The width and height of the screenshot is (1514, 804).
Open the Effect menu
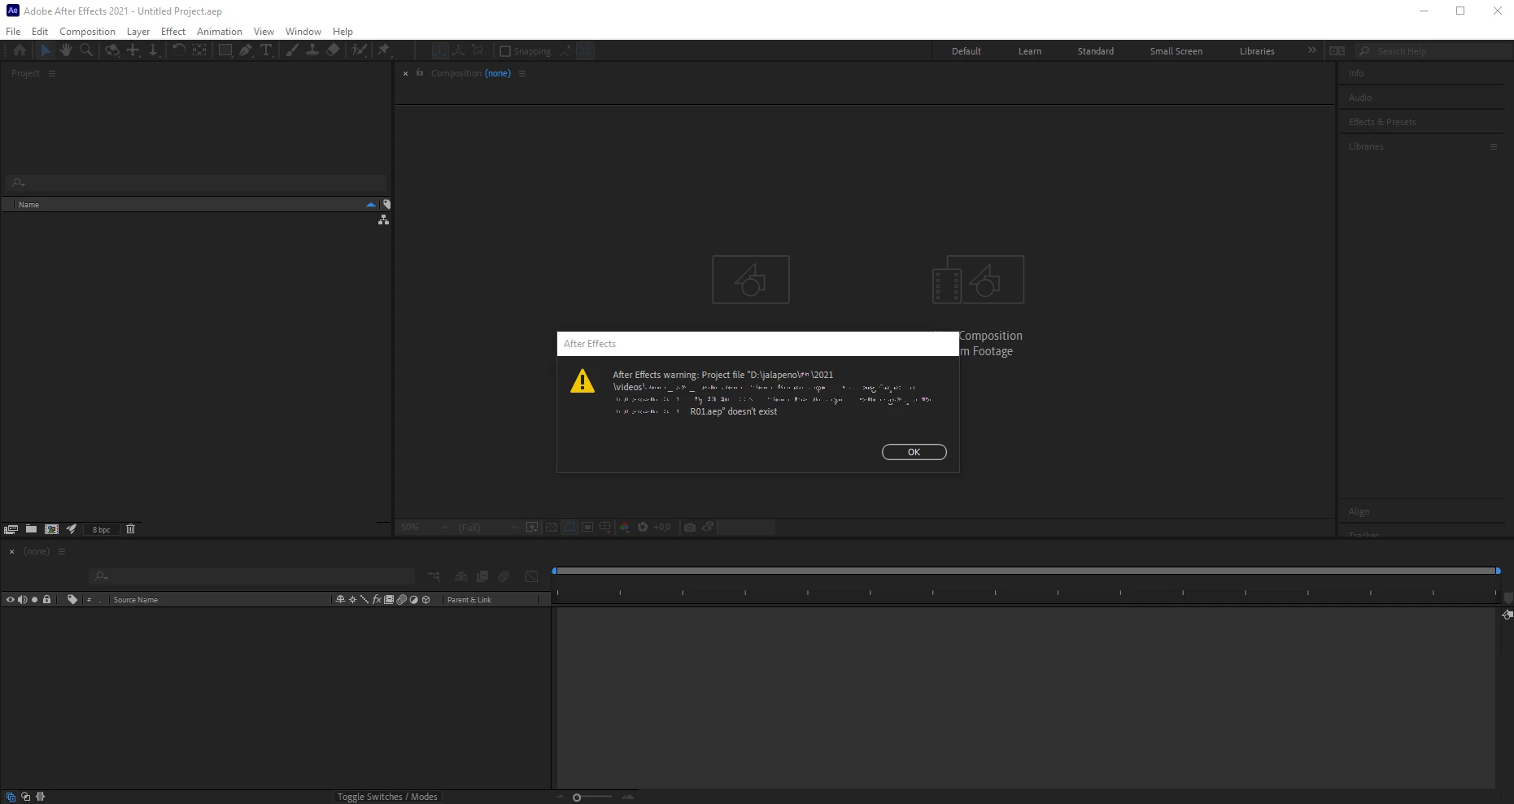tap(173, 31)
